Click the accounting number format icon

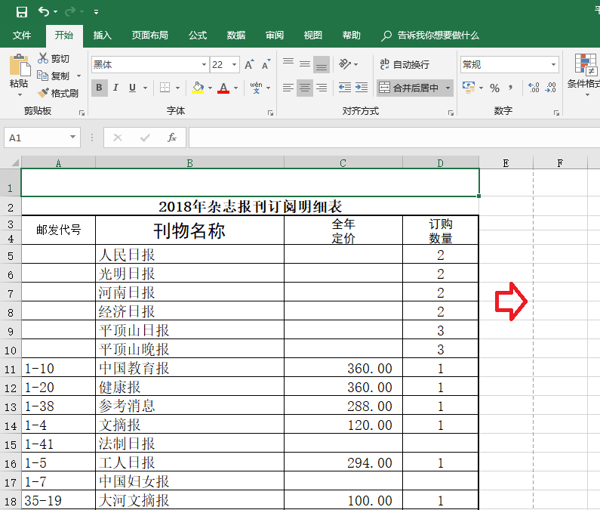(x=469, y=88)
